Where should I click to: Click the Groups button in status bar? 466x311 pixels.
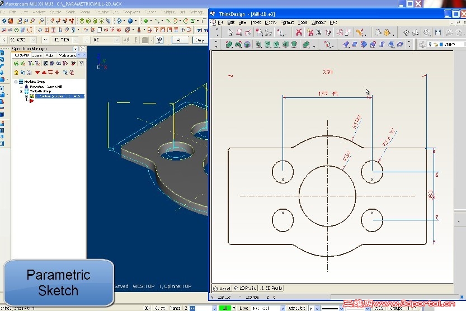[396, 309]
